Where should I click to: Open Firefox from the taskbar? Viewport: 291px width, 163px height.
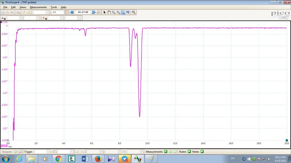tap(98, 159)
